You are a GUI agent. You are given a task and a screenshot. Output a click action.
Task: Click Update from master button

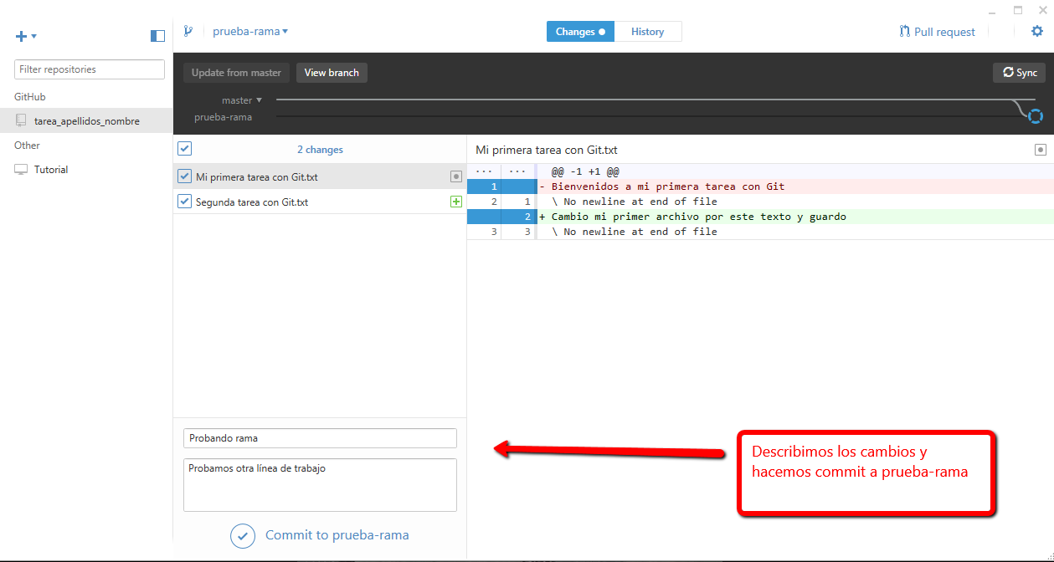pos(236,73)
